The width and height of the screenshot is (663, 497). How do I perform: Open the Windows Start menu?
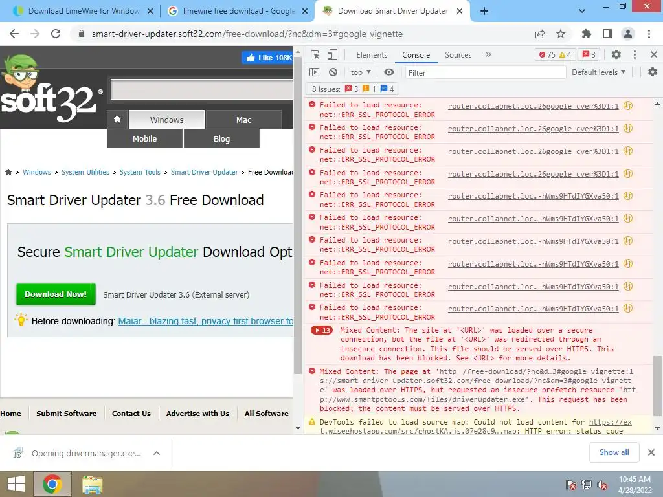(16, 484)
